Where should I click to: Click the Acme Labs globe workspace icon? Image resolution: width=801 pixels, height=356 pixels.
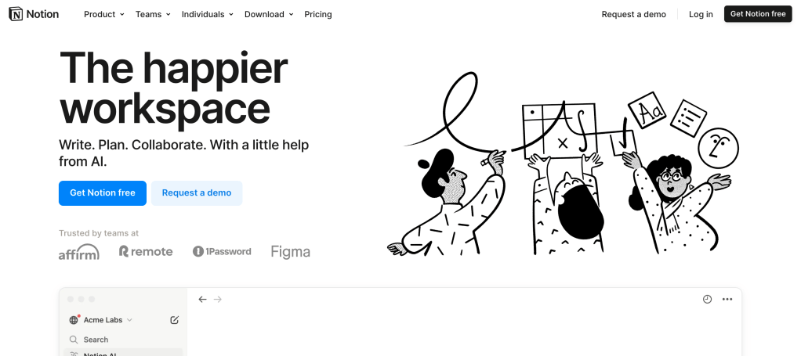click(74, 320)
